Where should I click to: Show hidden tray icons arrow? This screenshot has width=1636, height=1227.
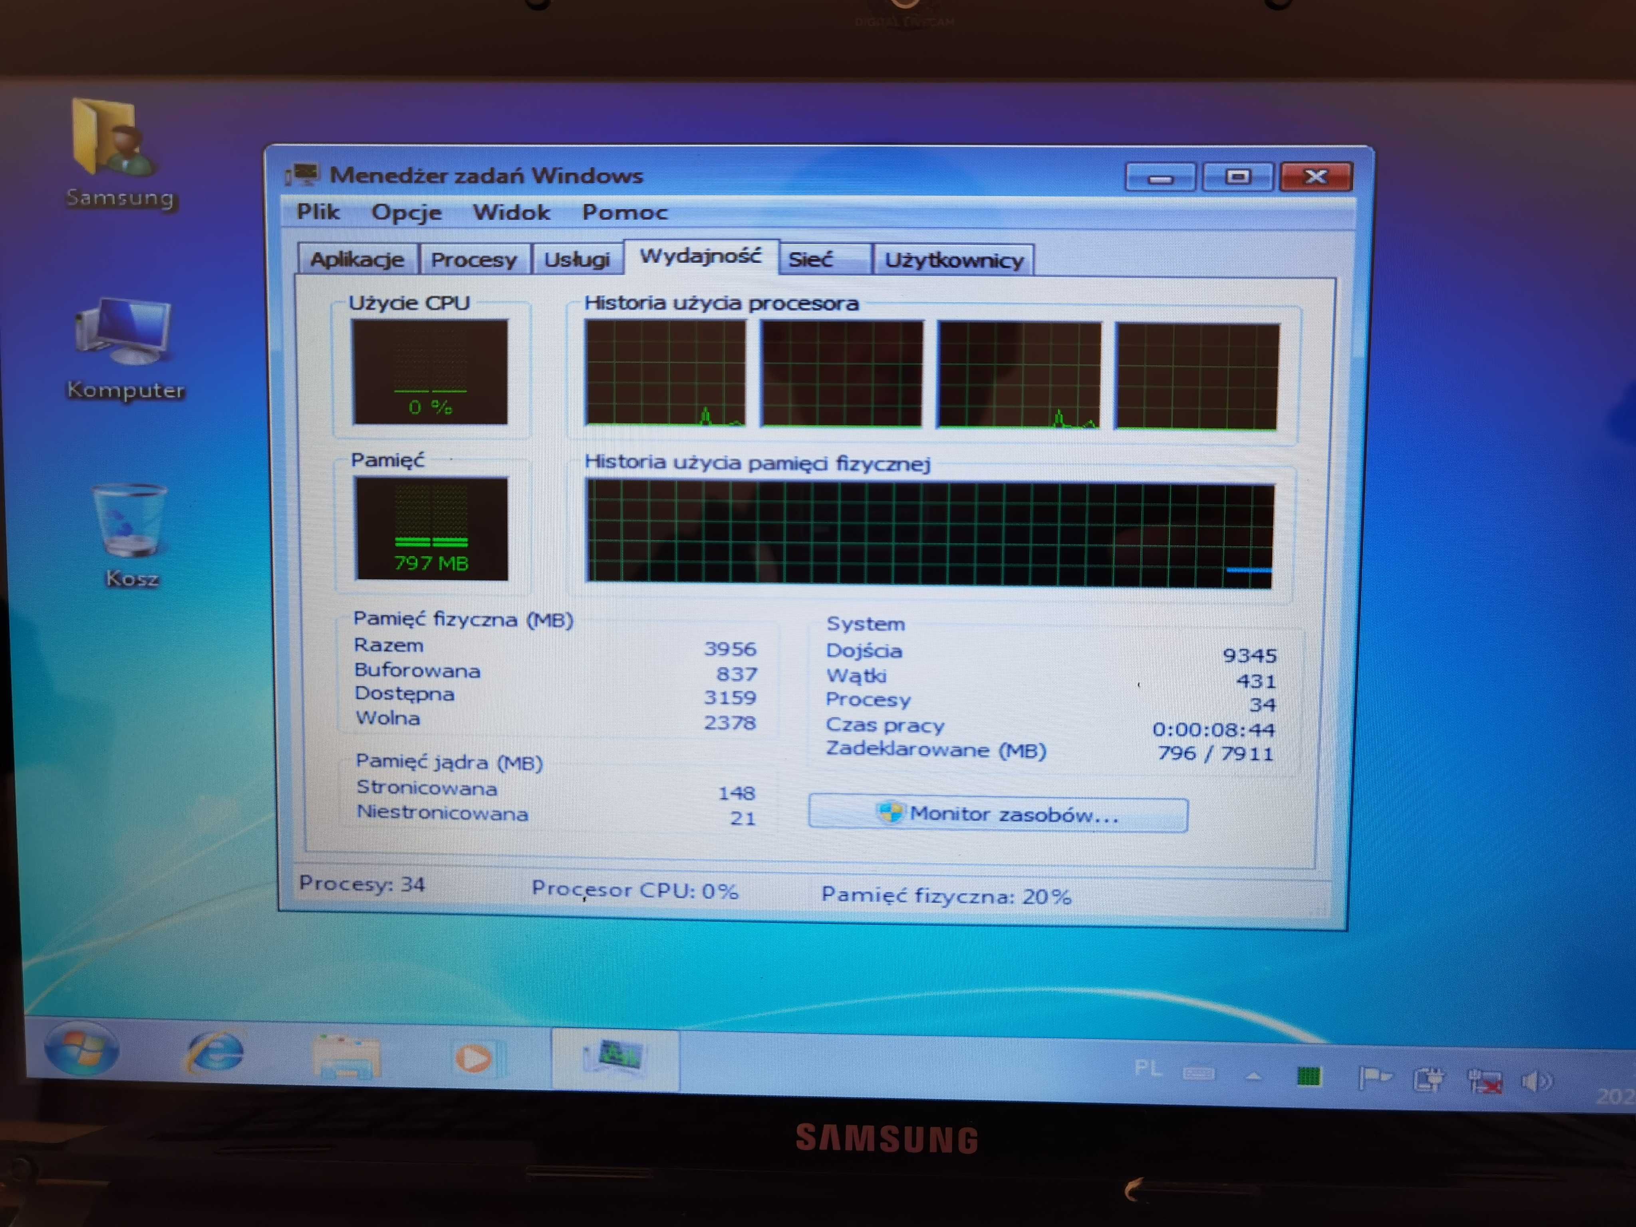click(1253, 1076)
